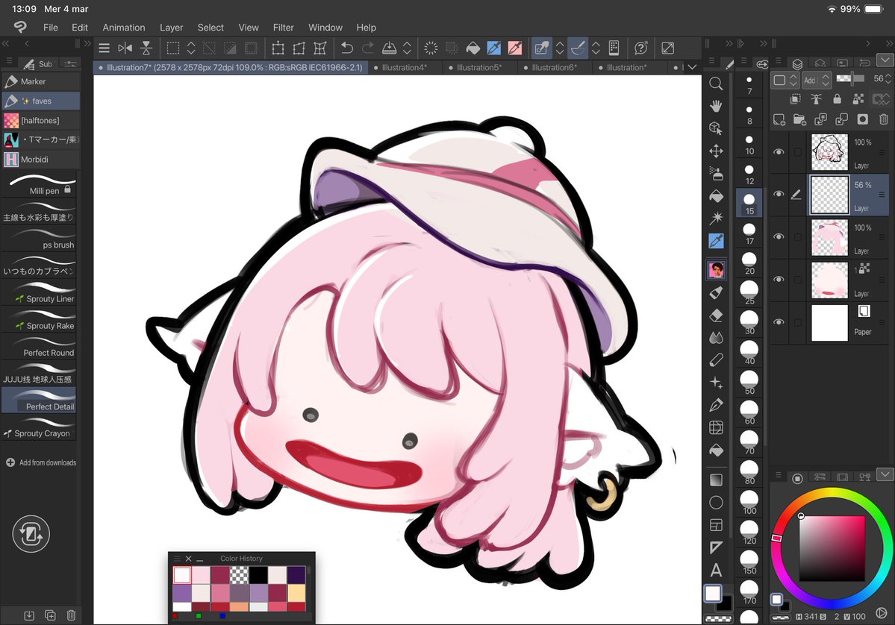The width and height of the screenshot is (895, 625).
Task: Open the Window menu
Action: tap(325, 28)
